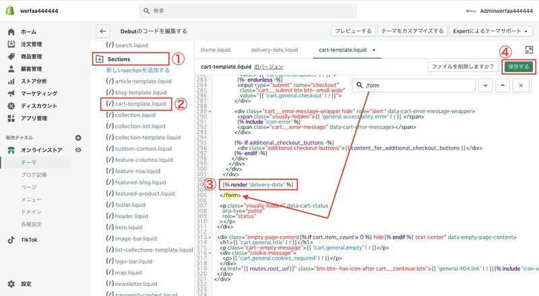This screenshot has height=296, width=539.
Task: Open Marketing (マーケティング) megaphone icon
Action: coord(11,94)
